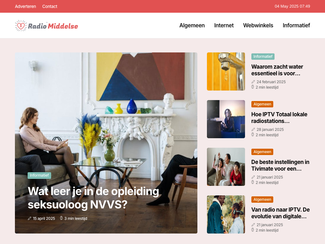Click the Radio Middelse heart logo

(x=46, y=26)
